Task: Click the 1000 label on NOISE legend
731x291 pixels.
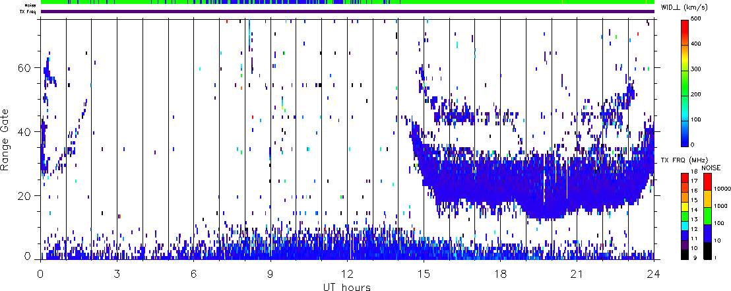Action: coord(720,207)
